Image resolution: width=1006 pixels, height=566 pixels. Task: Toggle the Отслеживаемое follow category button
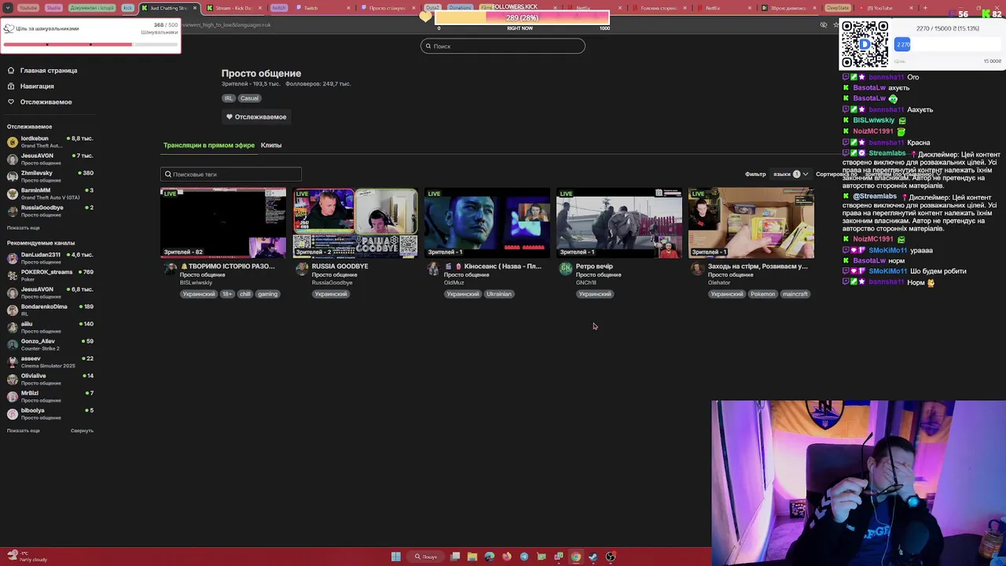click(256, 117)
